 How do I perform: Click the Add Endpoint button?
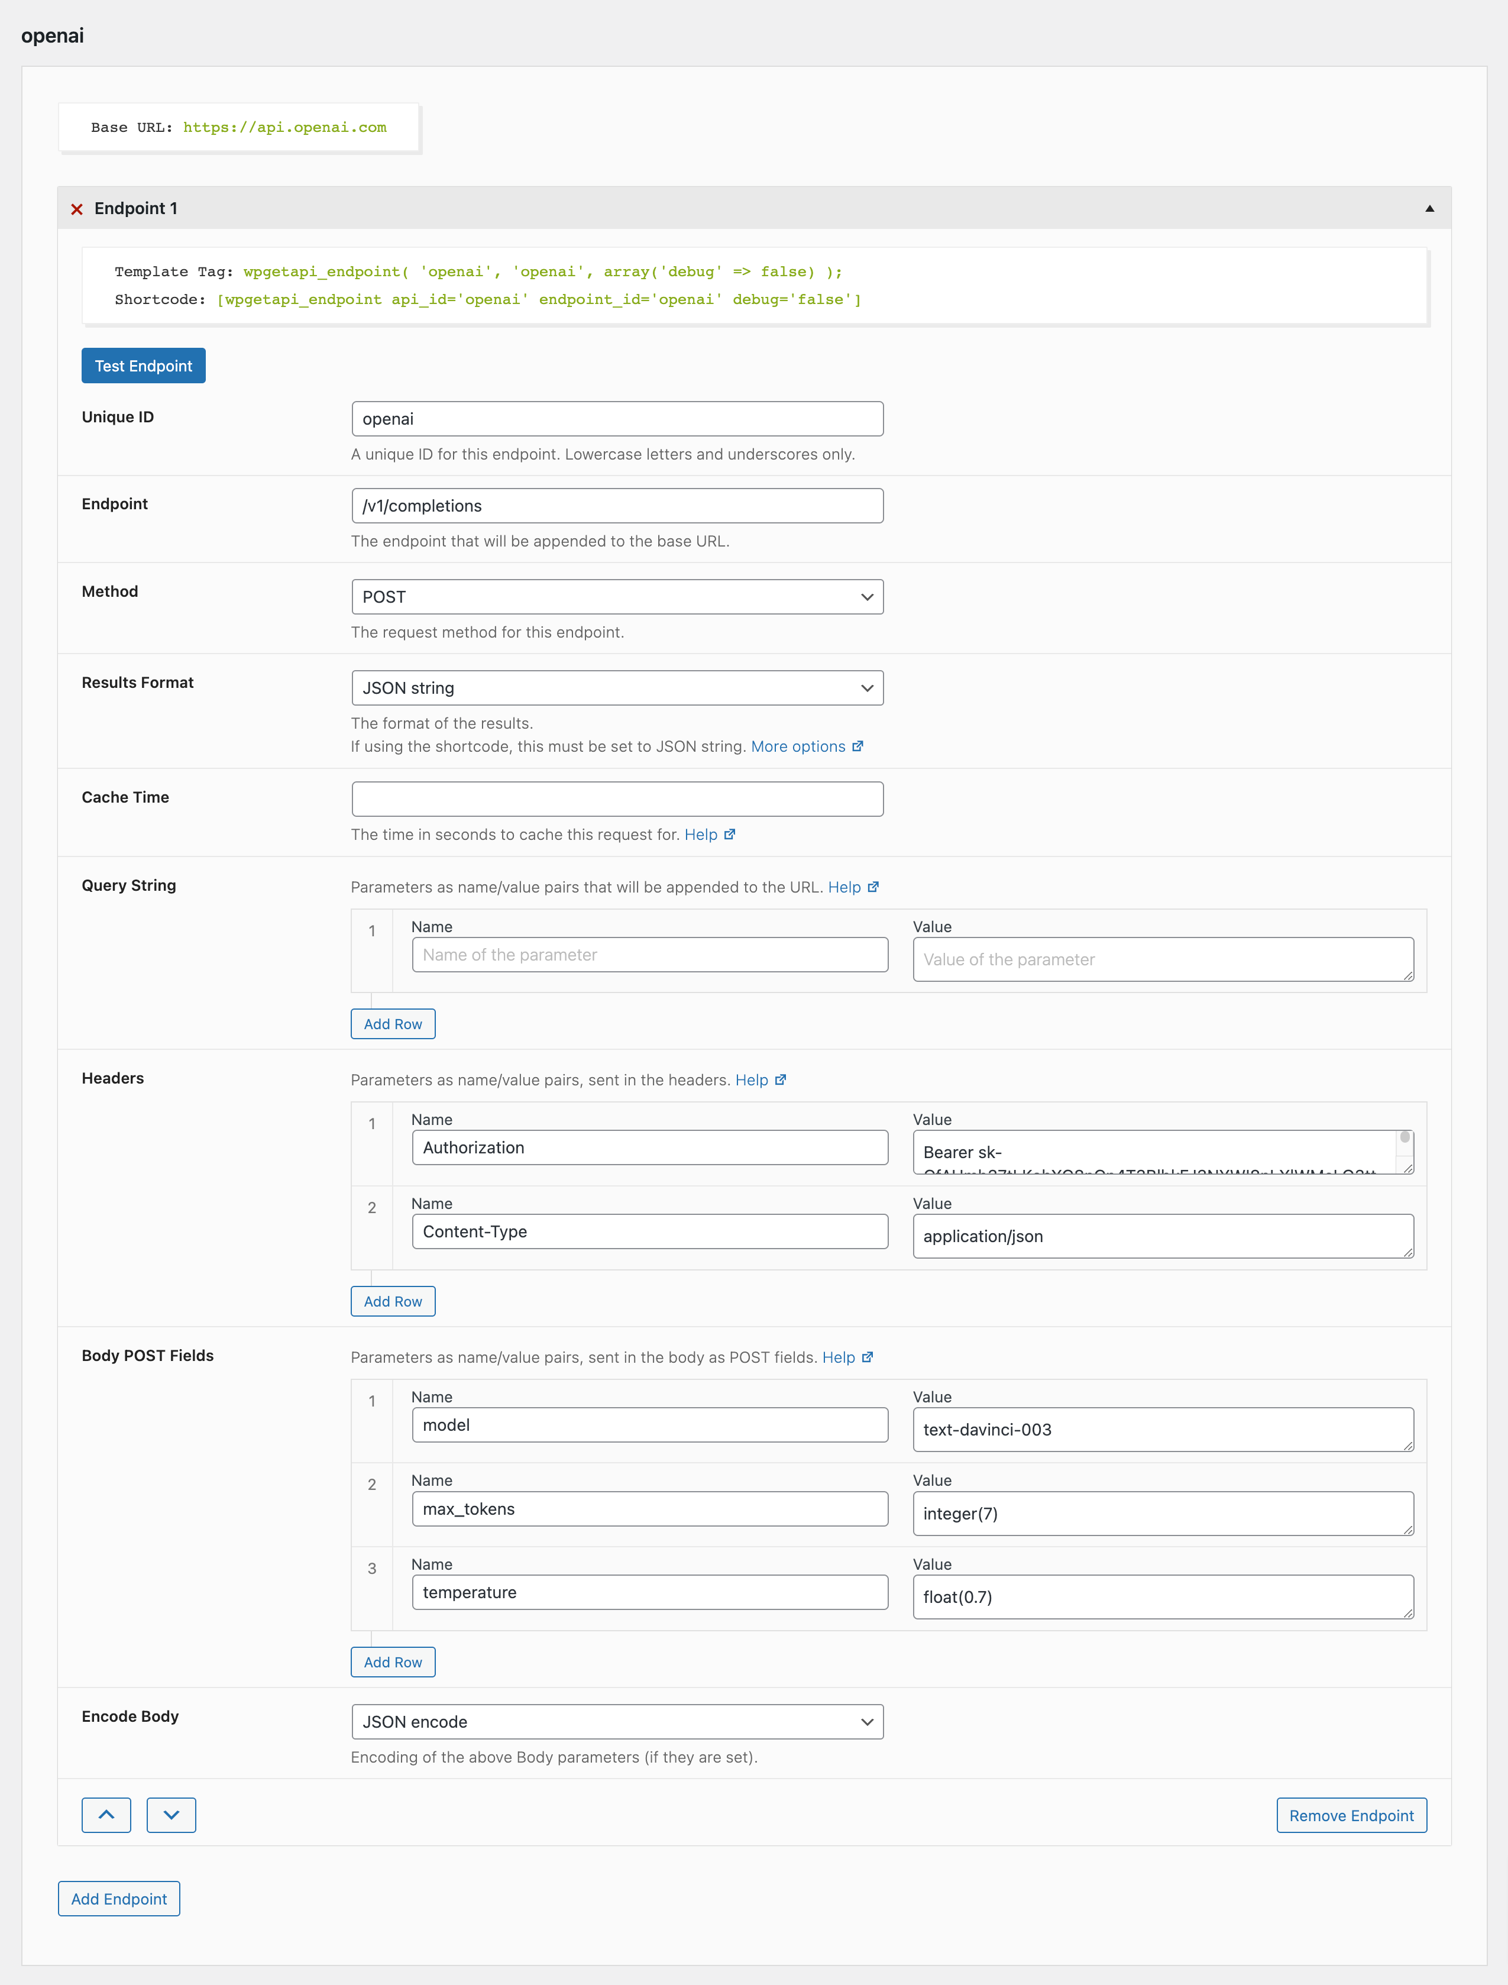click(119, 1899)
